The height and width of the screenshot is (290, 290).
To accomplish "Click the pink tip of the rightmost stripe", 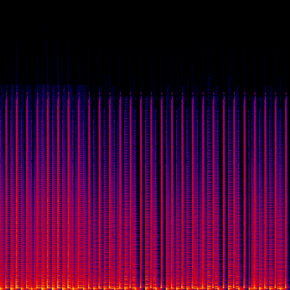I will pos(286,93).
